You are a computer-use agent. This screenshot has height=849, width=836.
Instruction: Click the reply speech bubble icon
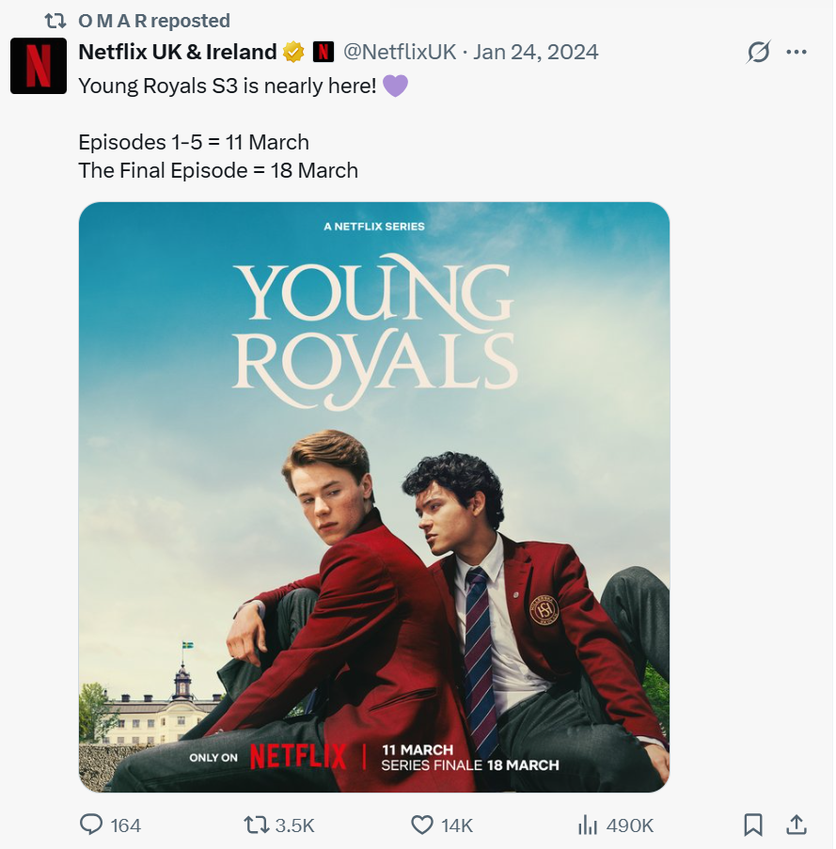(91, 825)
